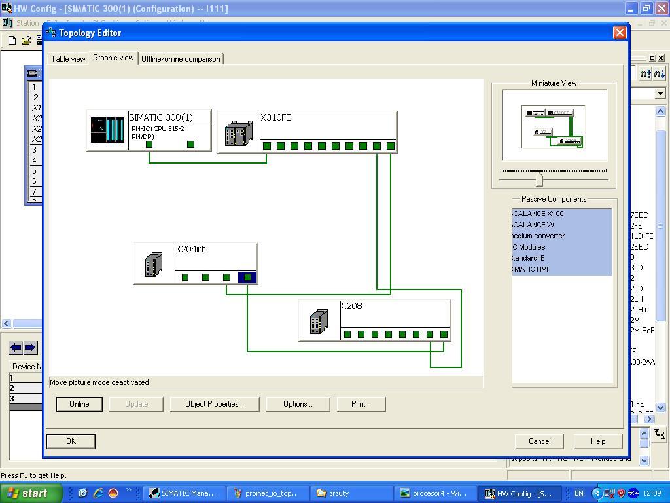Image resolution: width=670 pixels, height=503 pixels.
Task: Click the Topology Editor title bar icon
Action: pos(51,33)
